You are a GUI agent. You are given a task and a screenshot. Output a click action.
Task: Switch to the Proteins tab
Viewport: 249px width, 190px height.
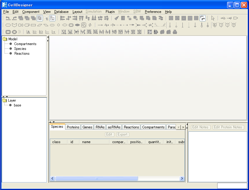coord(73,127)
